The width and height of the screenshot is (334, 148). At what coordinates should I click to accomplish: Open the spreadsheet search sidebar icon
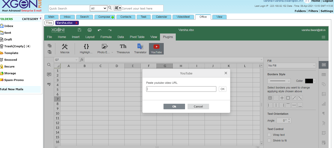click(49, 65)
